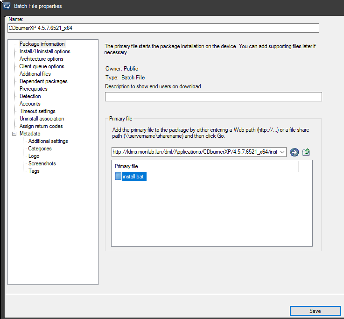Go to Client queue options
Image resolution: width=344 pixels, height=319 pixels.
pyautogui.click(x=42, y=66)
